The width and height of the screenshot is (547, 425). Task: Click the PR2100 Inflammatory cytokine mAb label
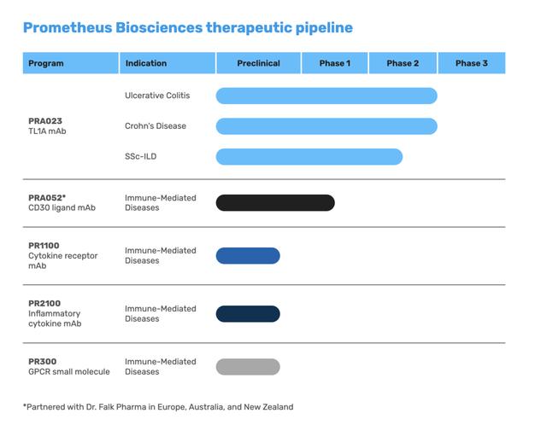point(55,313)
